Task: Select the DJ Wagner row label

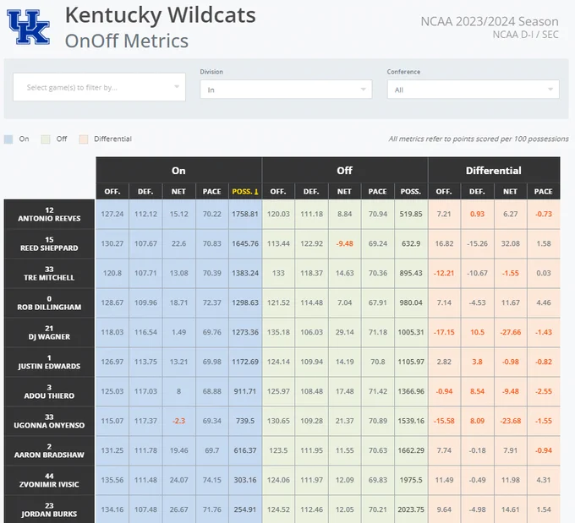Action: [49, 332]
